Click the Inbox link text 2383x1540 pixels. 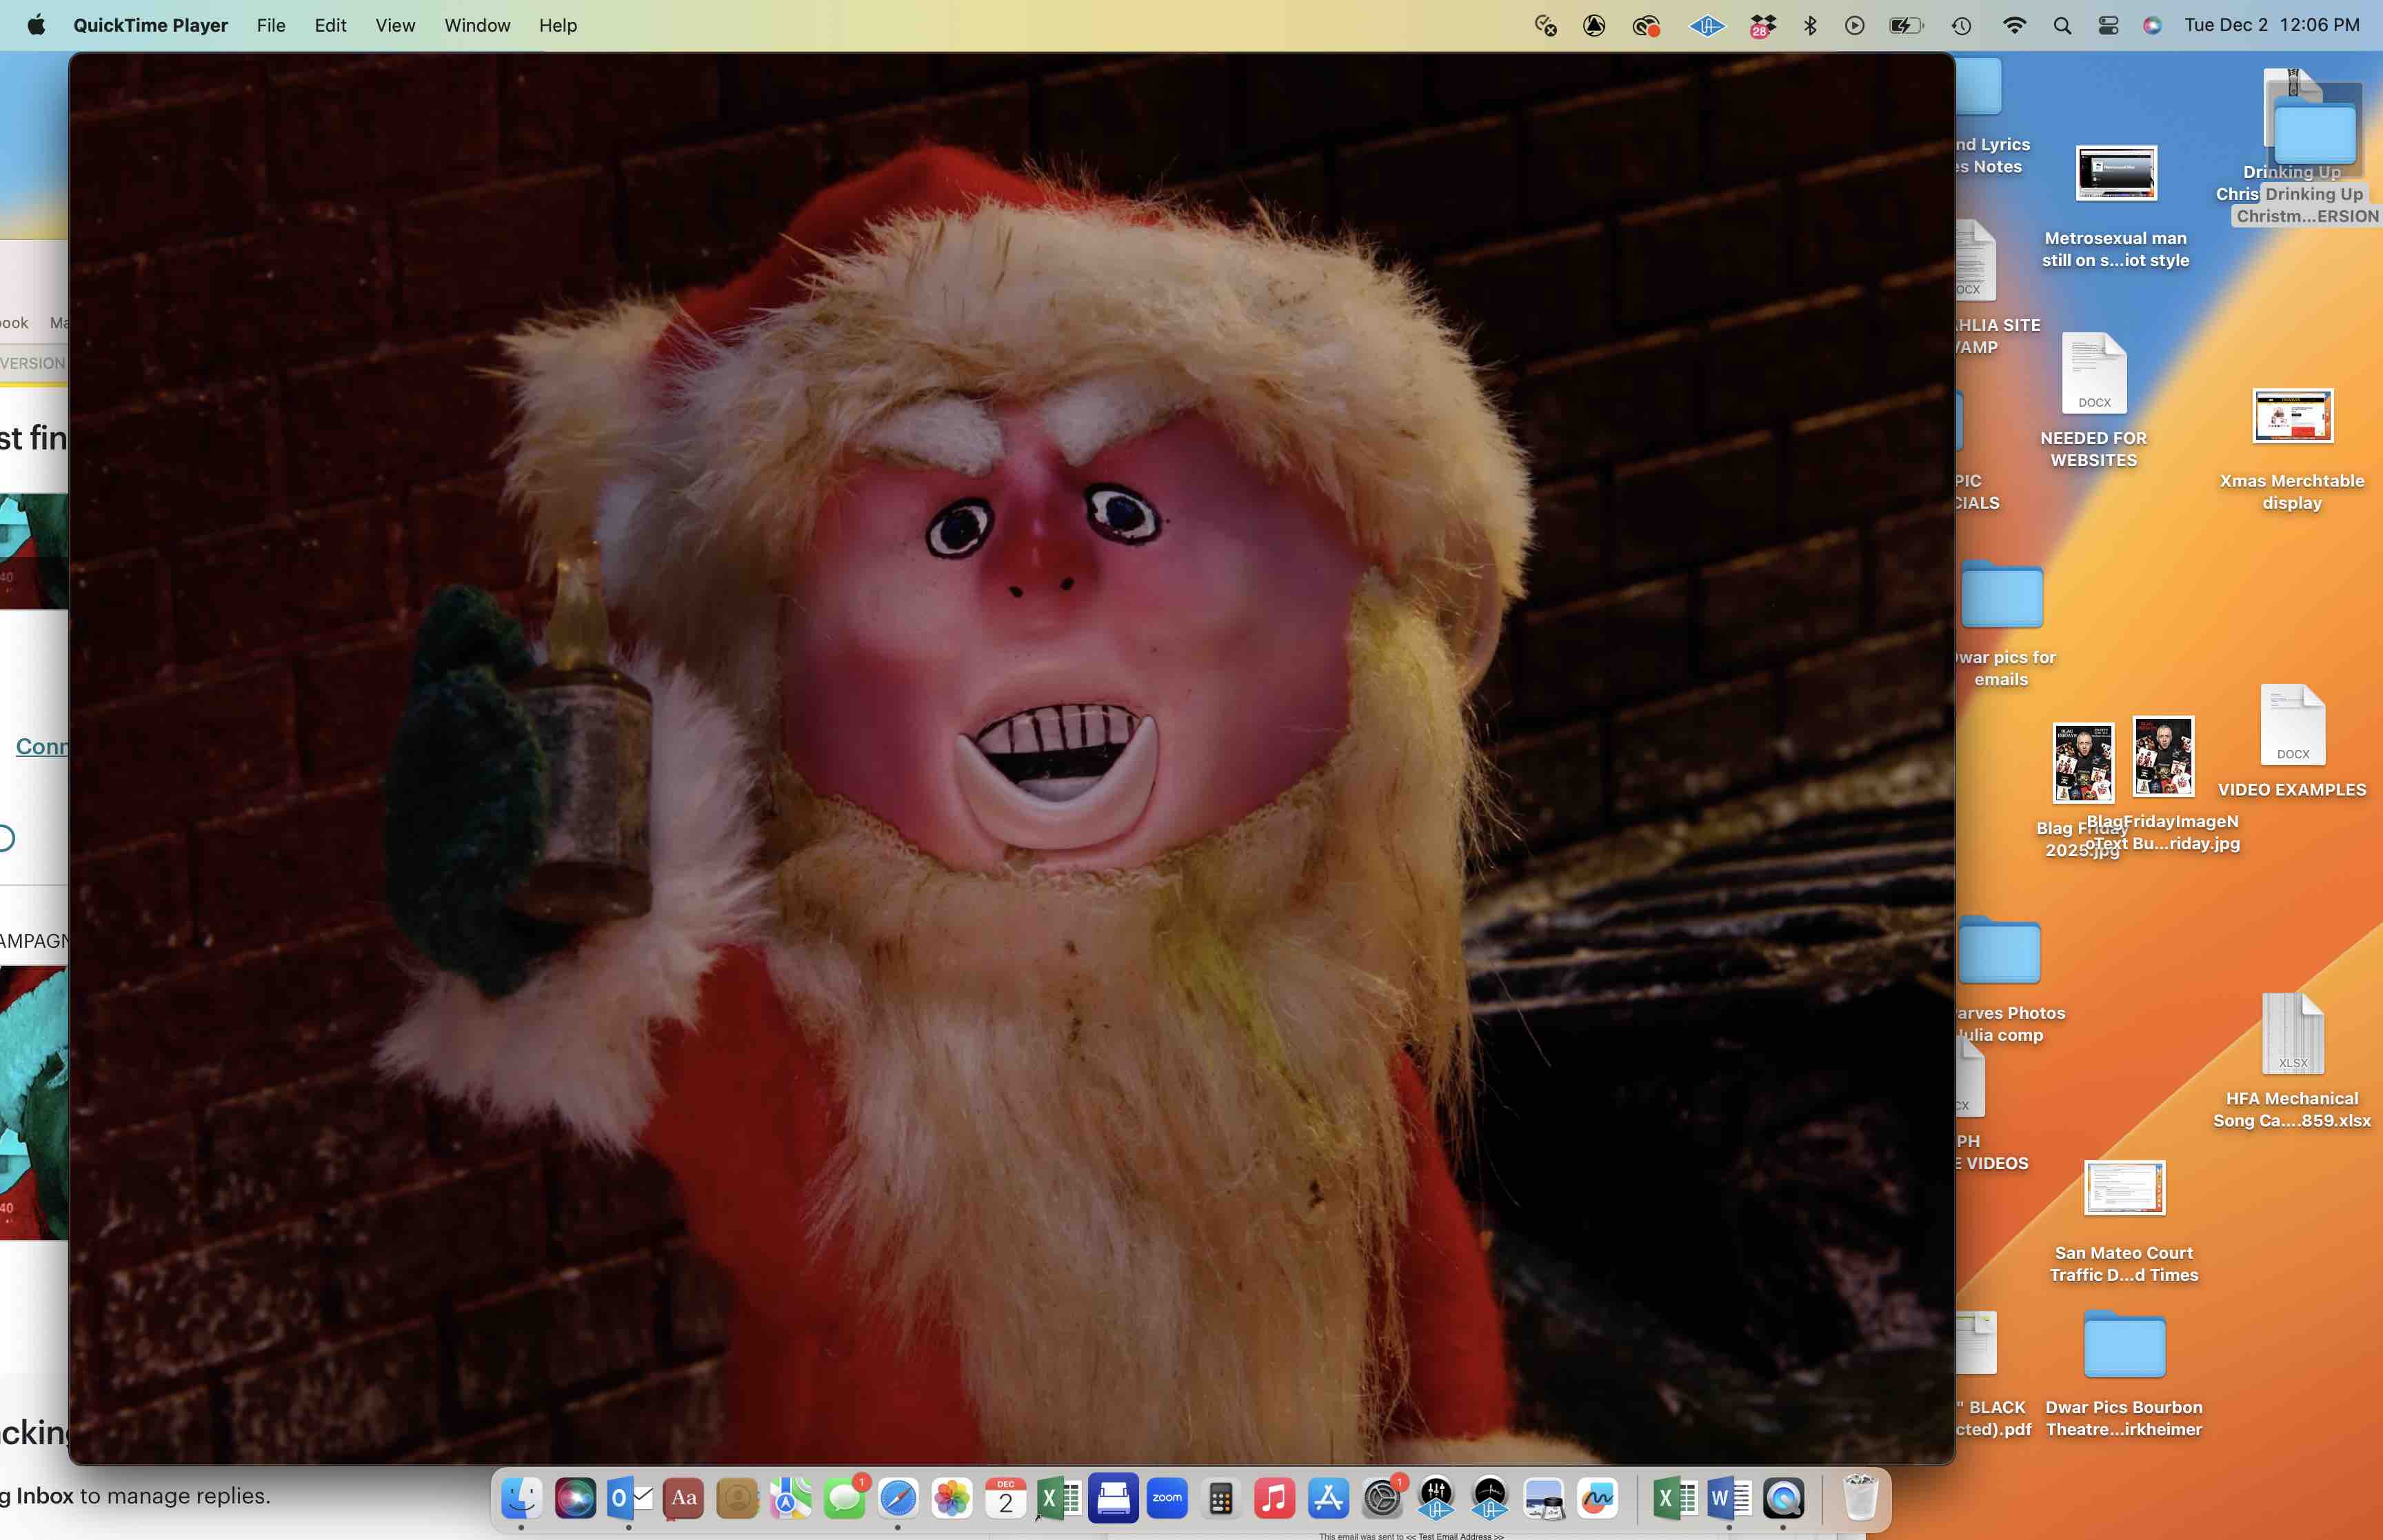[44, 1495]
